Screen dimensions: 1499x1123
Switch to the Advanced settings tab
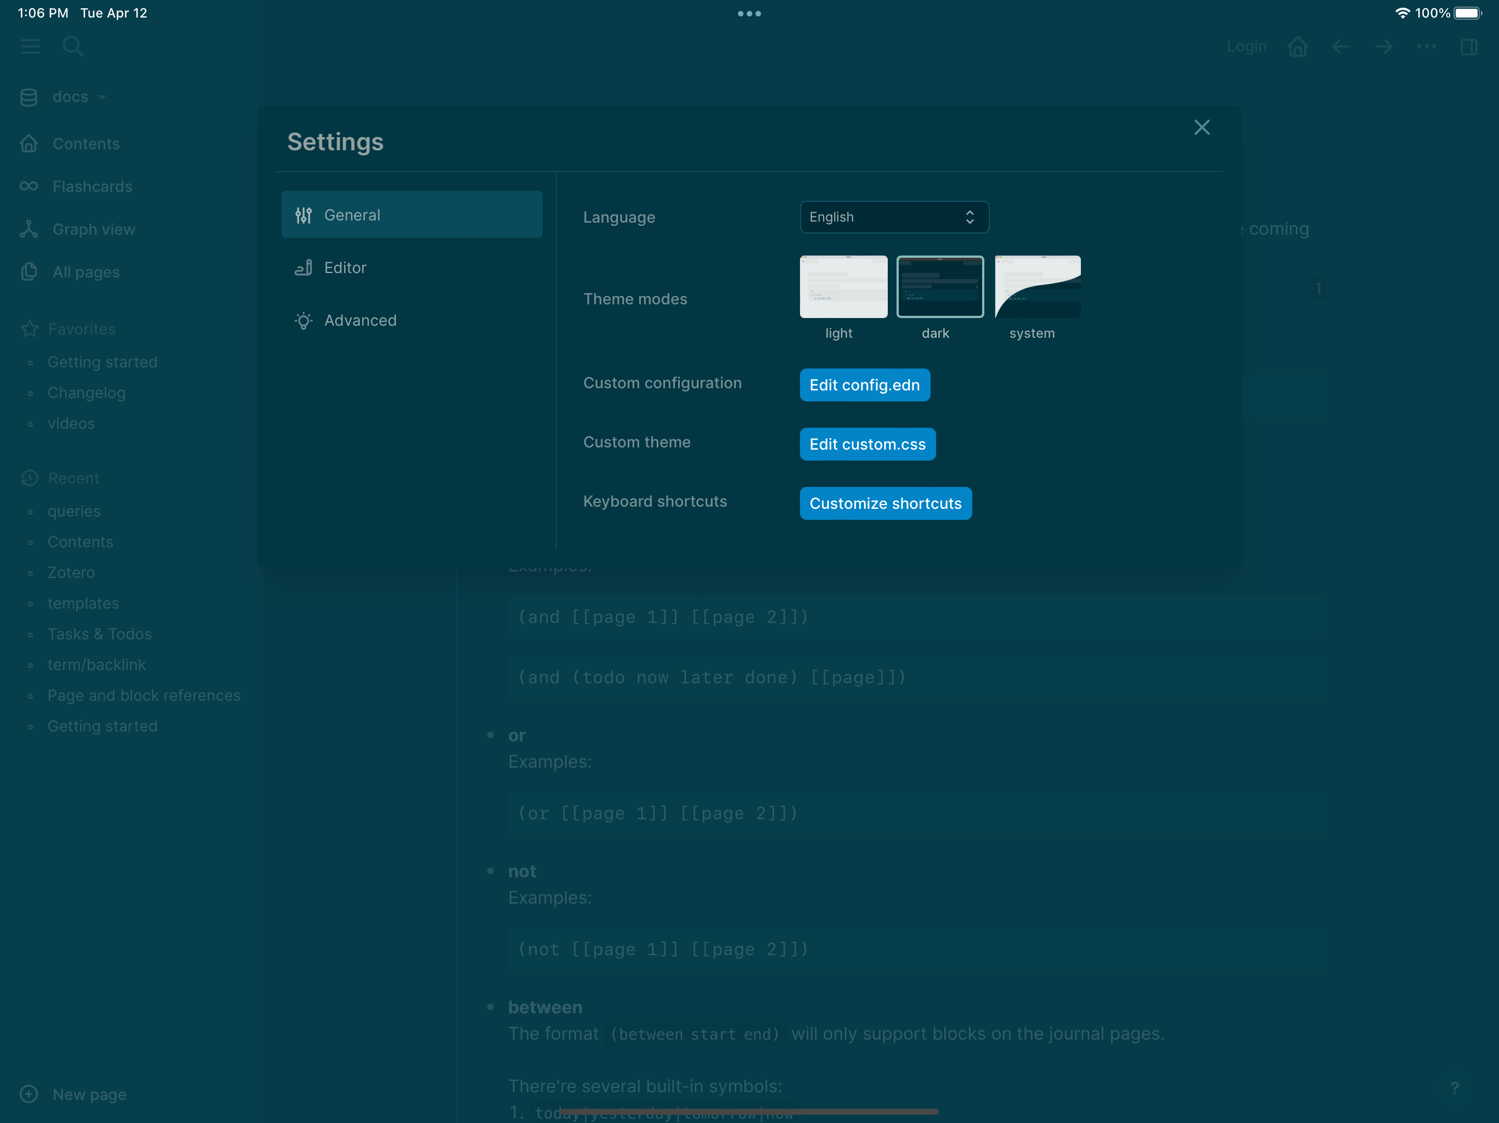pyautogui.click(x=360, y=320)
